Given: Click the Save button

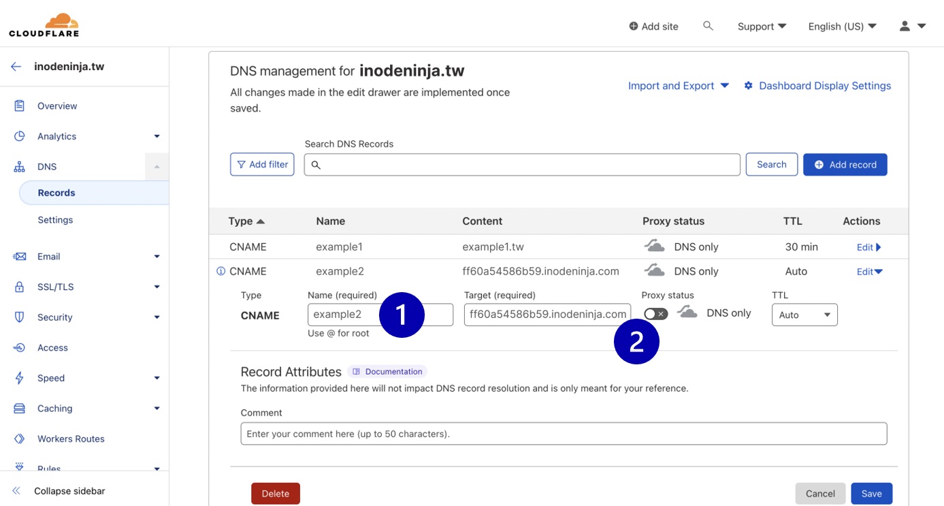Looking at the screenshot, I should (871, 494).
